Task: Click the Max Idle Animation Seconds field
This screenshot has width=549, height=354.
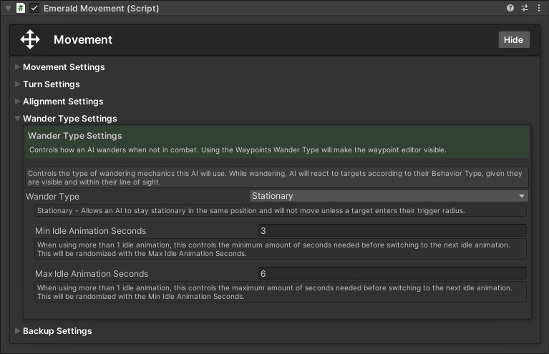Action: 392,274
